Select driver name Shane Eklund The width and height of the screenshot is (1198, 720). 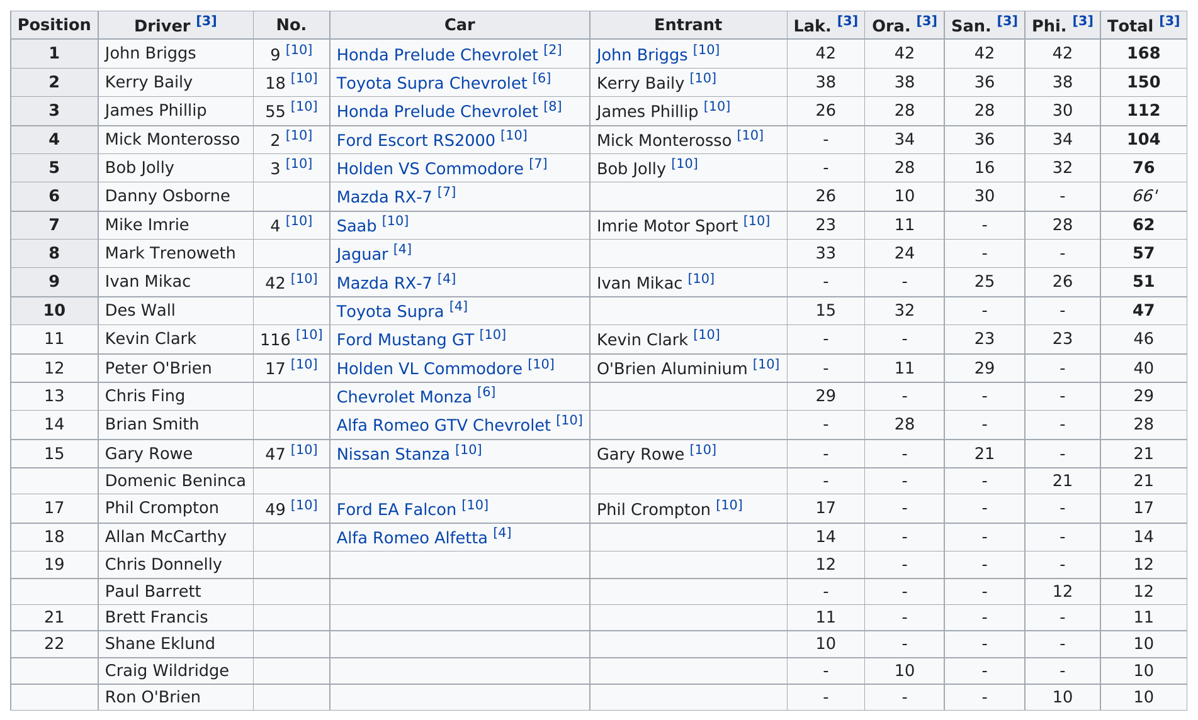[x=160, y=644]
